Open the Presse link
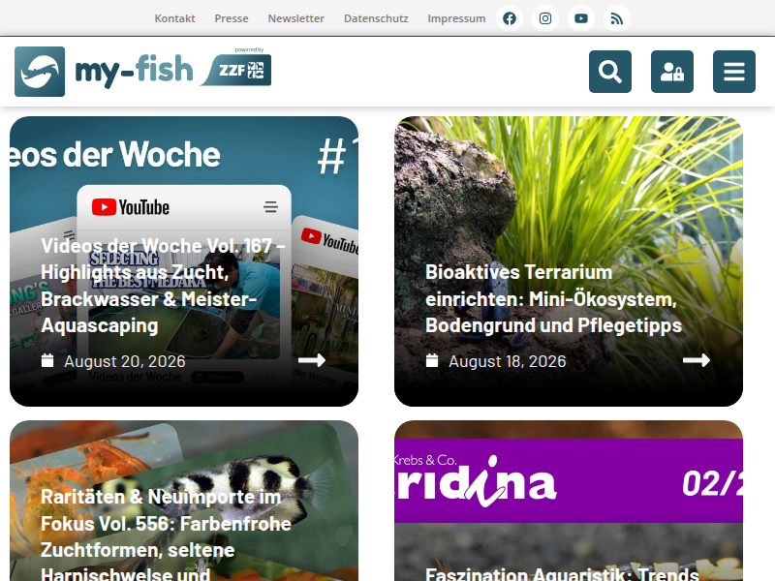 (x=232, y=18)
